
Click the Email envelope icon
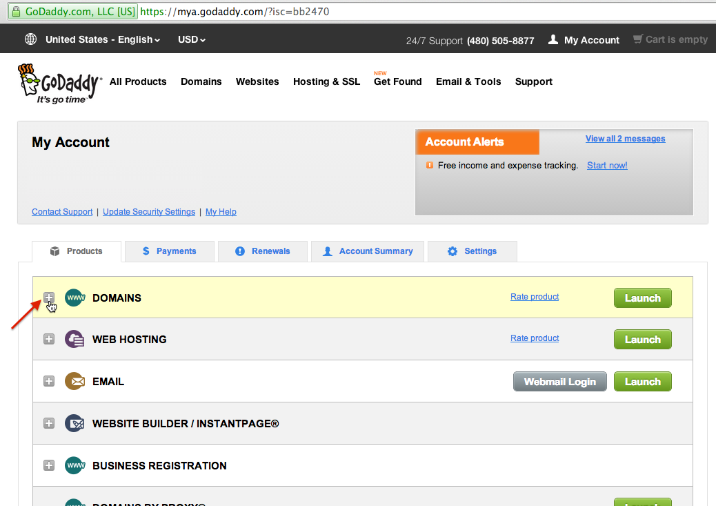tap(75, 381)
